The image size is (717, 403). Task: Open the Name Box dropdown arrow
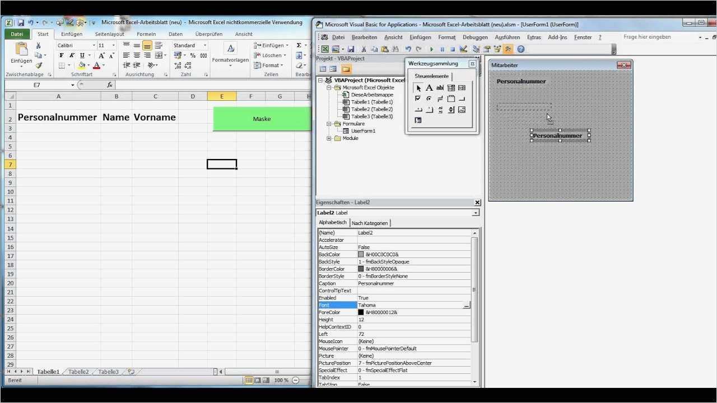[x=73, y=85]
